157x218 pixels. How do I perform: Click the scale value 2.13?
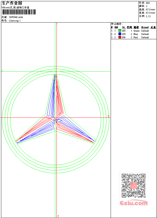click(148, 16)
